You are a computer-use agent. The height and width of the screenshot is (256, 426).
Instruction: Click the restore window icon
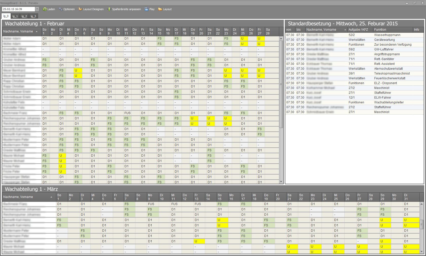[415, 3]
